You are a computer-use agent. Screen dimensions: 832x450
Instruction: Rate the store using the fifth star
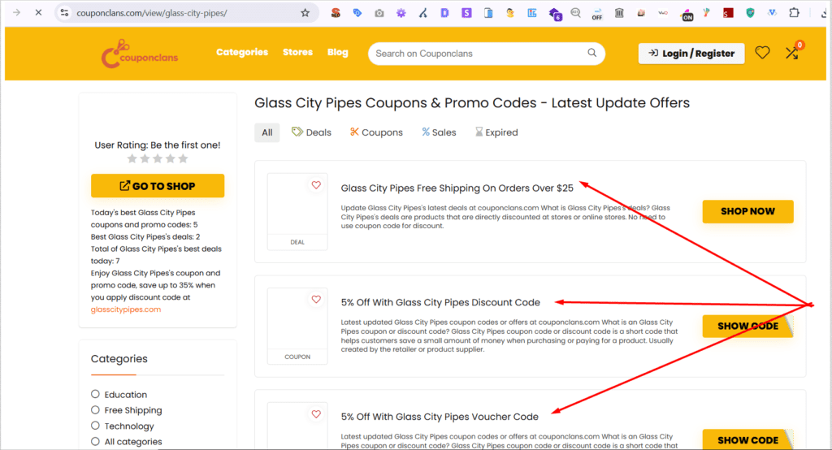(183, 158)
